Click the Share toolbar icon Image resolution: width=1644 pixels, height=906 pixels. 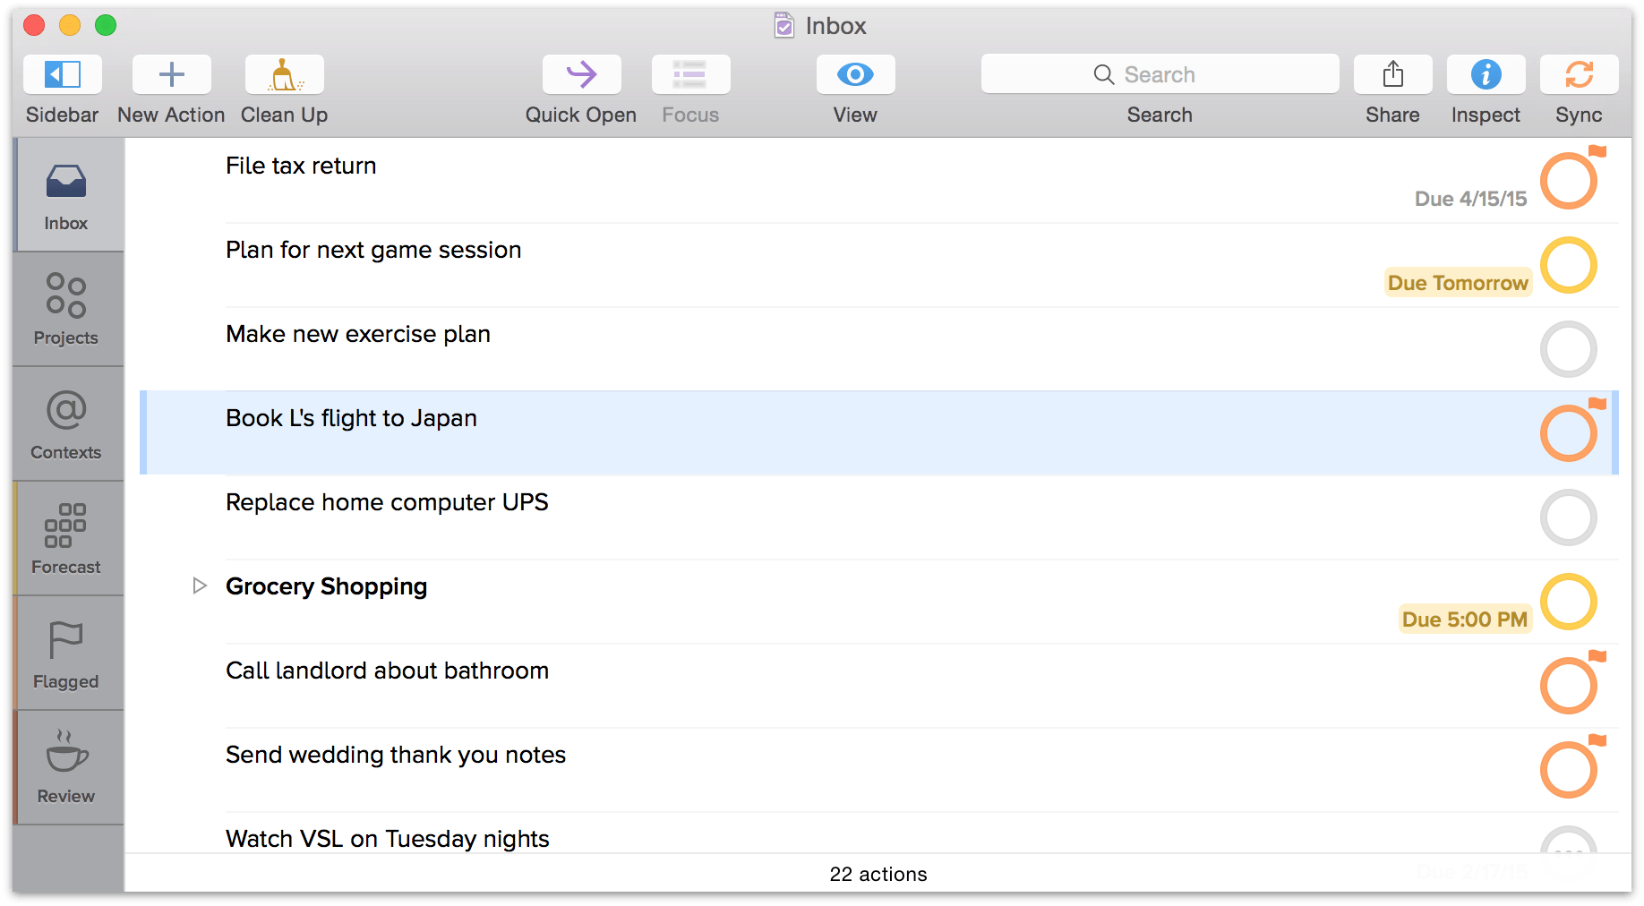point(1392,74)
